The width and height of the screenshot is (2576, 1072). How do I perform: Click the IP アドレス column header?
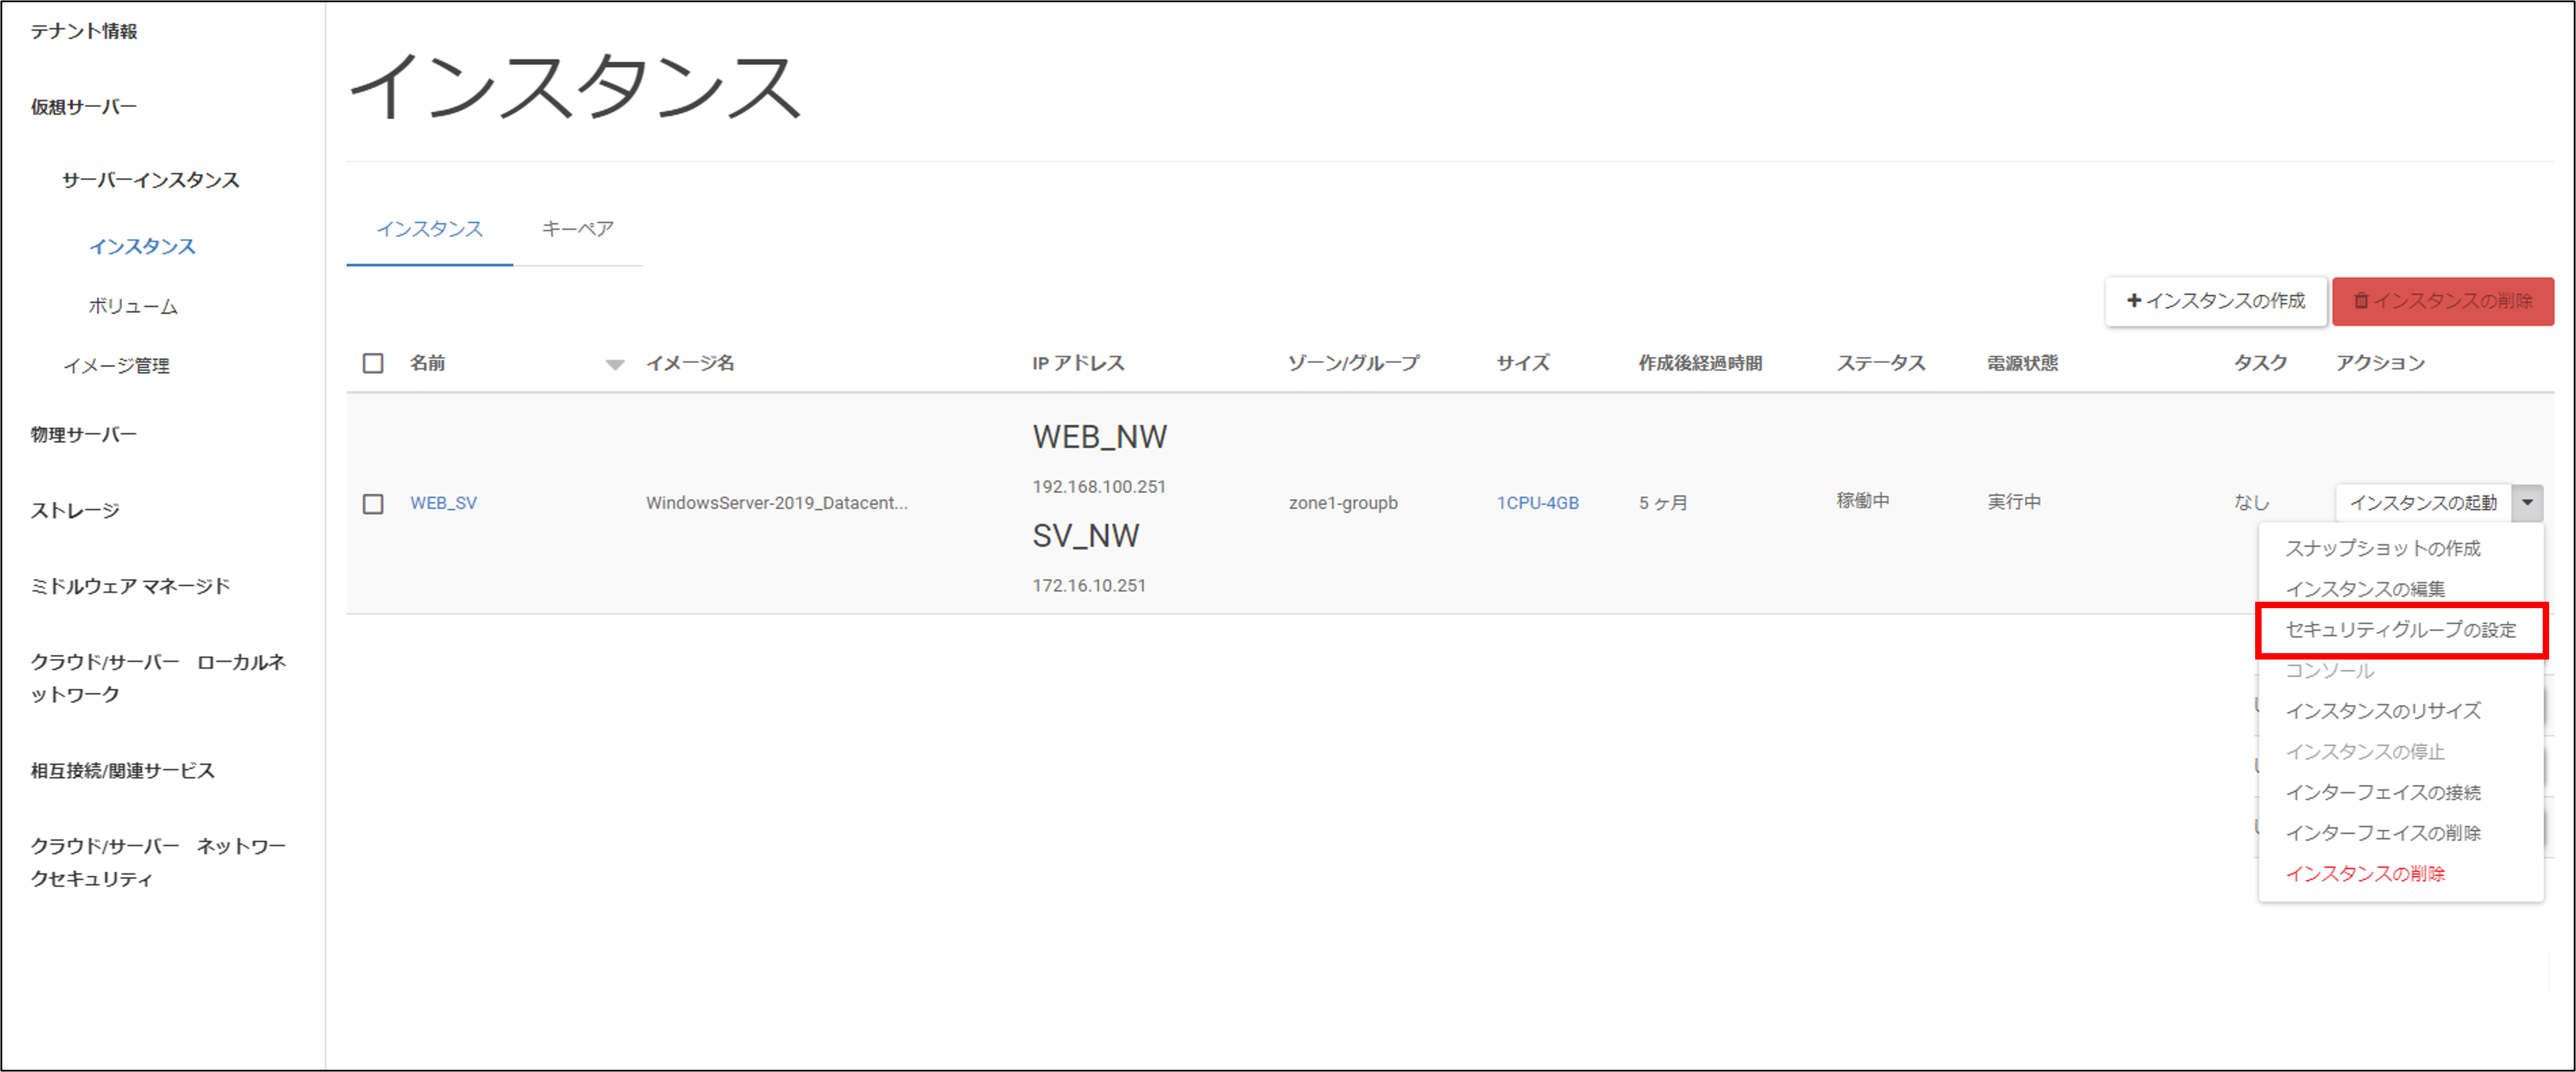pos(1078,363)
